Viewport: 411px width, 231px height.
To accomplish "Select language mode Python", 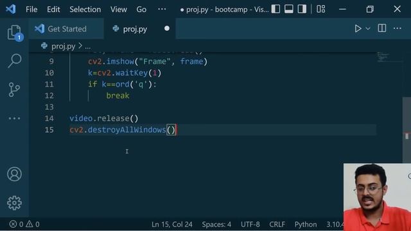I will 306,225.
